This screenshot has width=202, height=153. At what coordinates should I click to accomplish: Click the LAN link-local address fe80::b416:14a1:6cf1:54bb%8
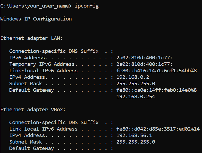click(157, 71)
